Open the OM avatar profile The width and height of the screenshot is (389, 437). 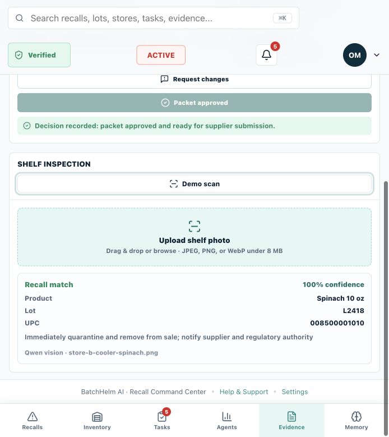[x=354, y=55]
